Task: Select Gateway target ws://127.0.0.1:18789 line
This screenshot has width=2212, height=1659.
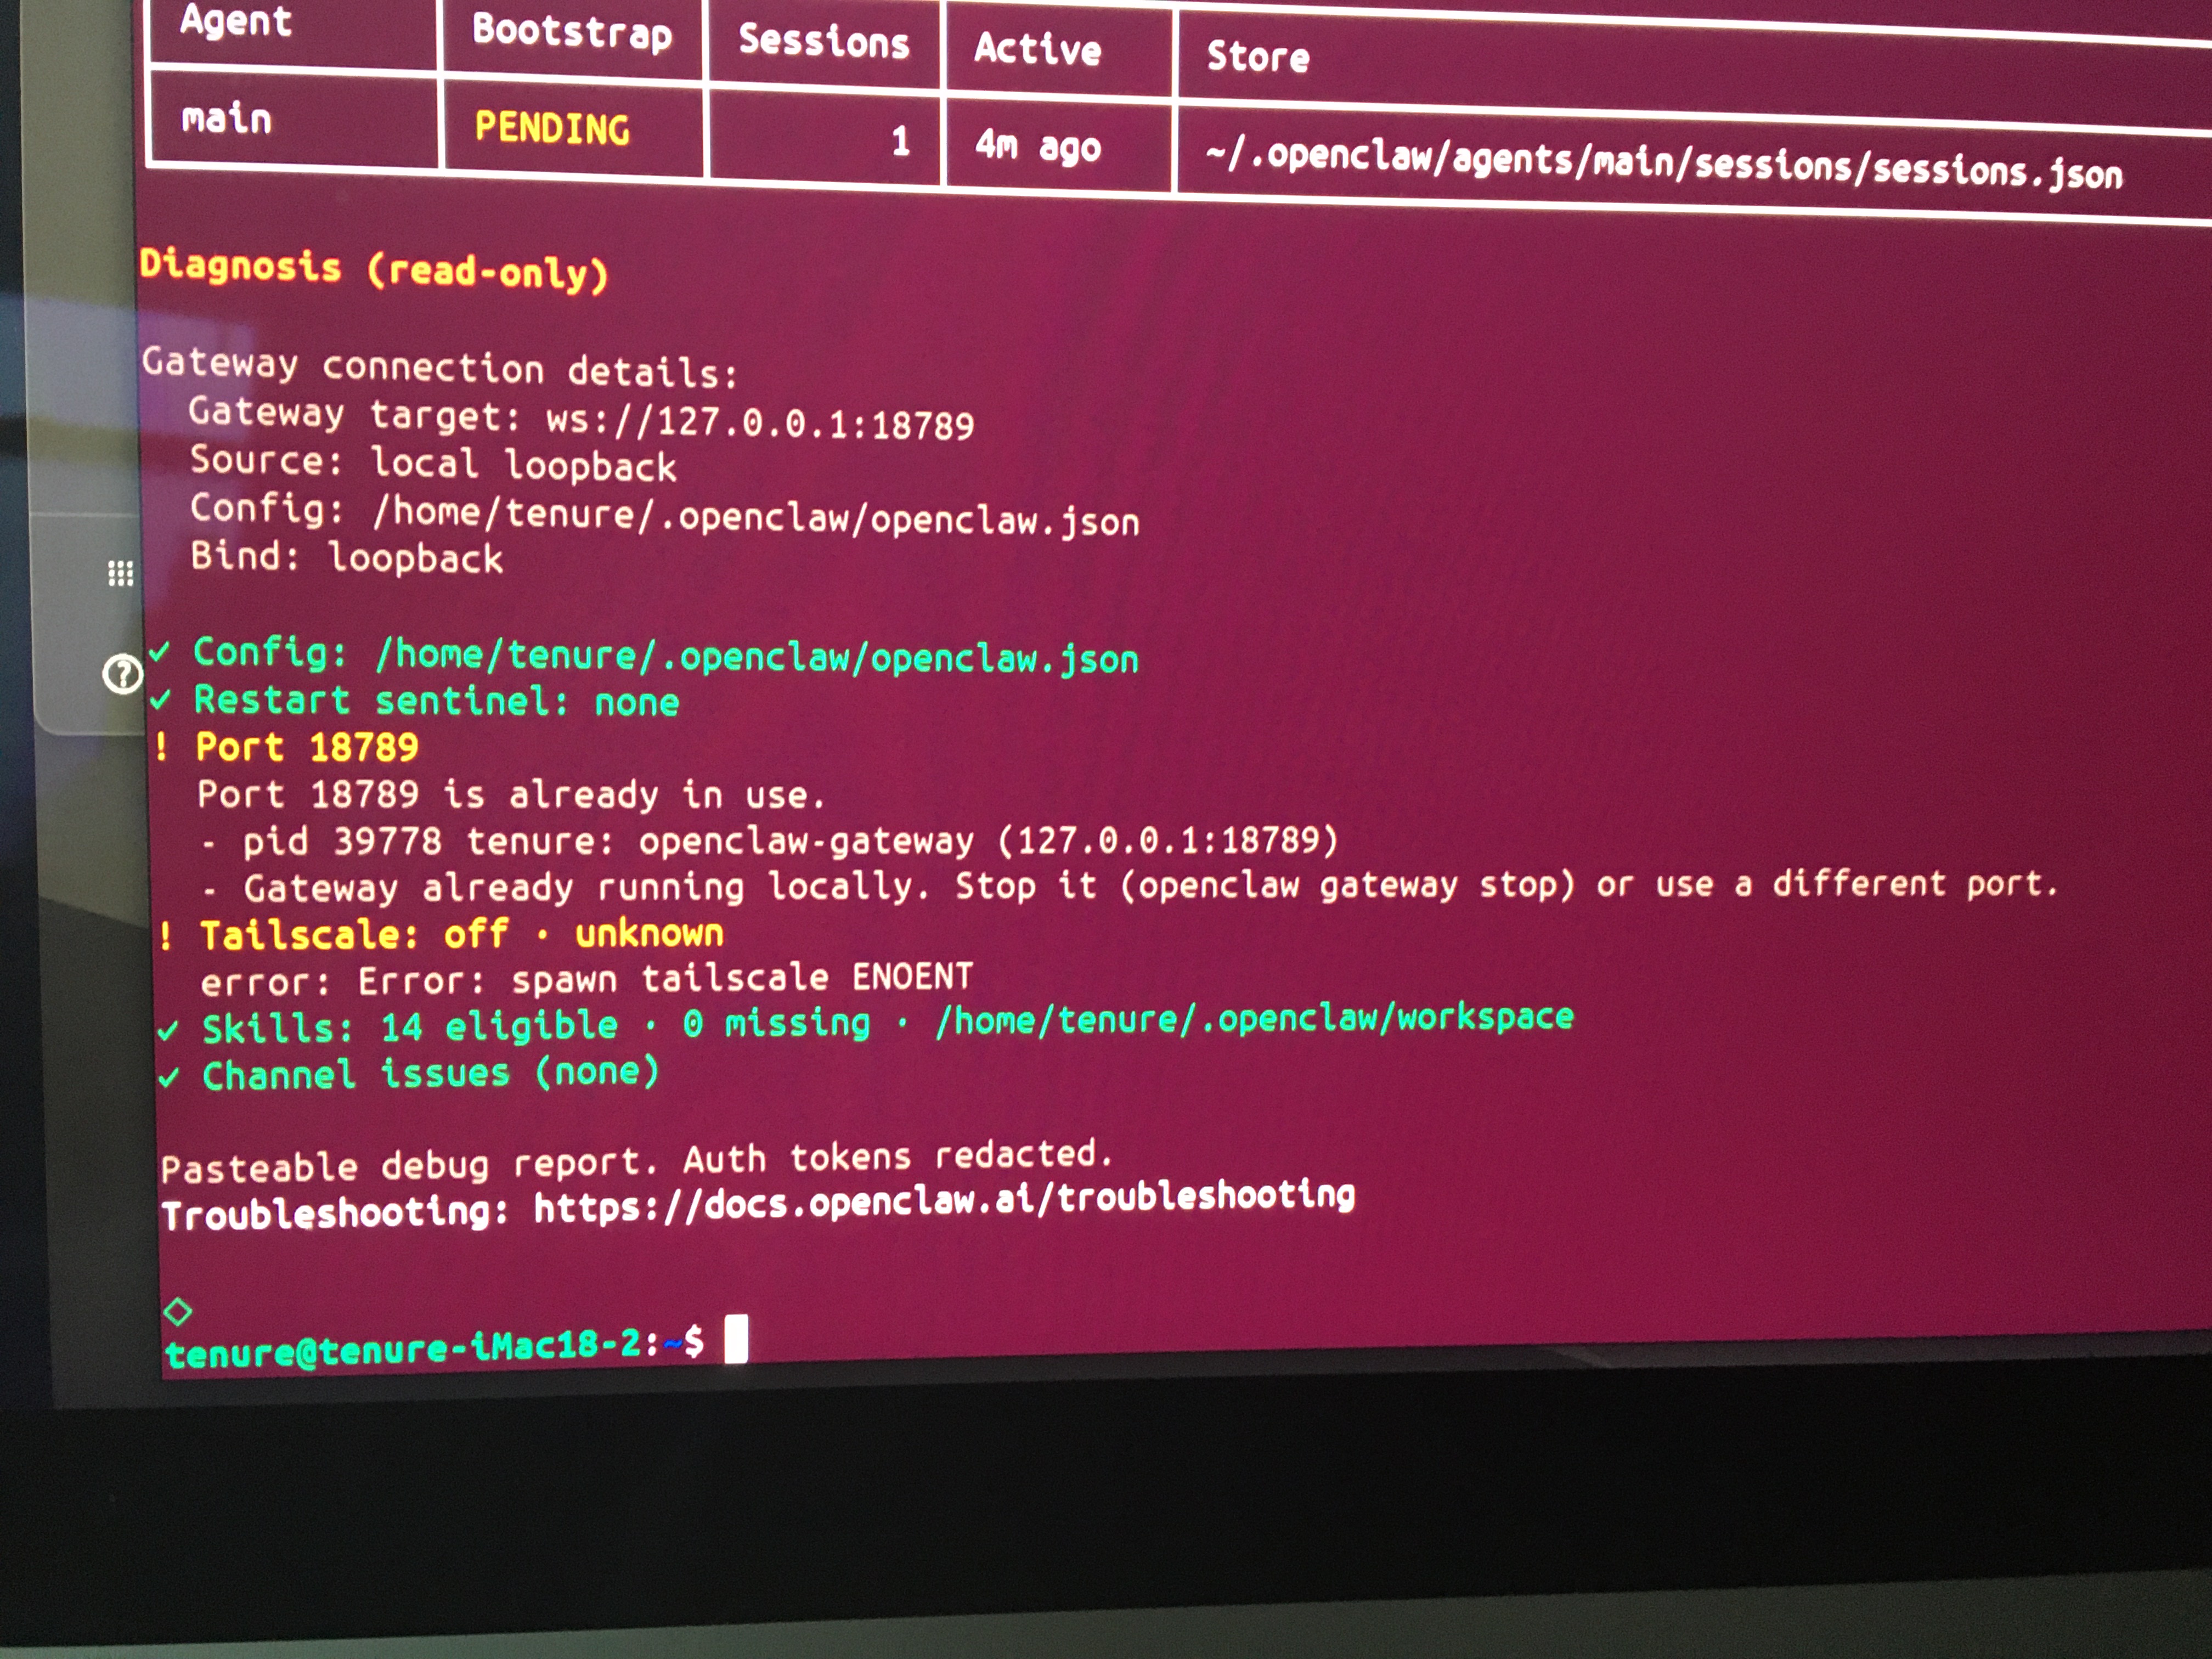Action: click(581, 419)
